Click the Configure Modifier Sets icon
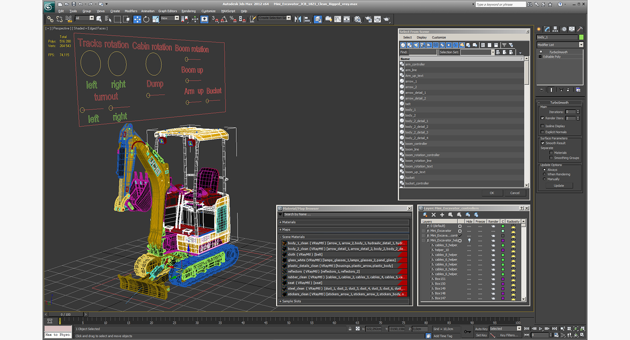 point(578,90)
